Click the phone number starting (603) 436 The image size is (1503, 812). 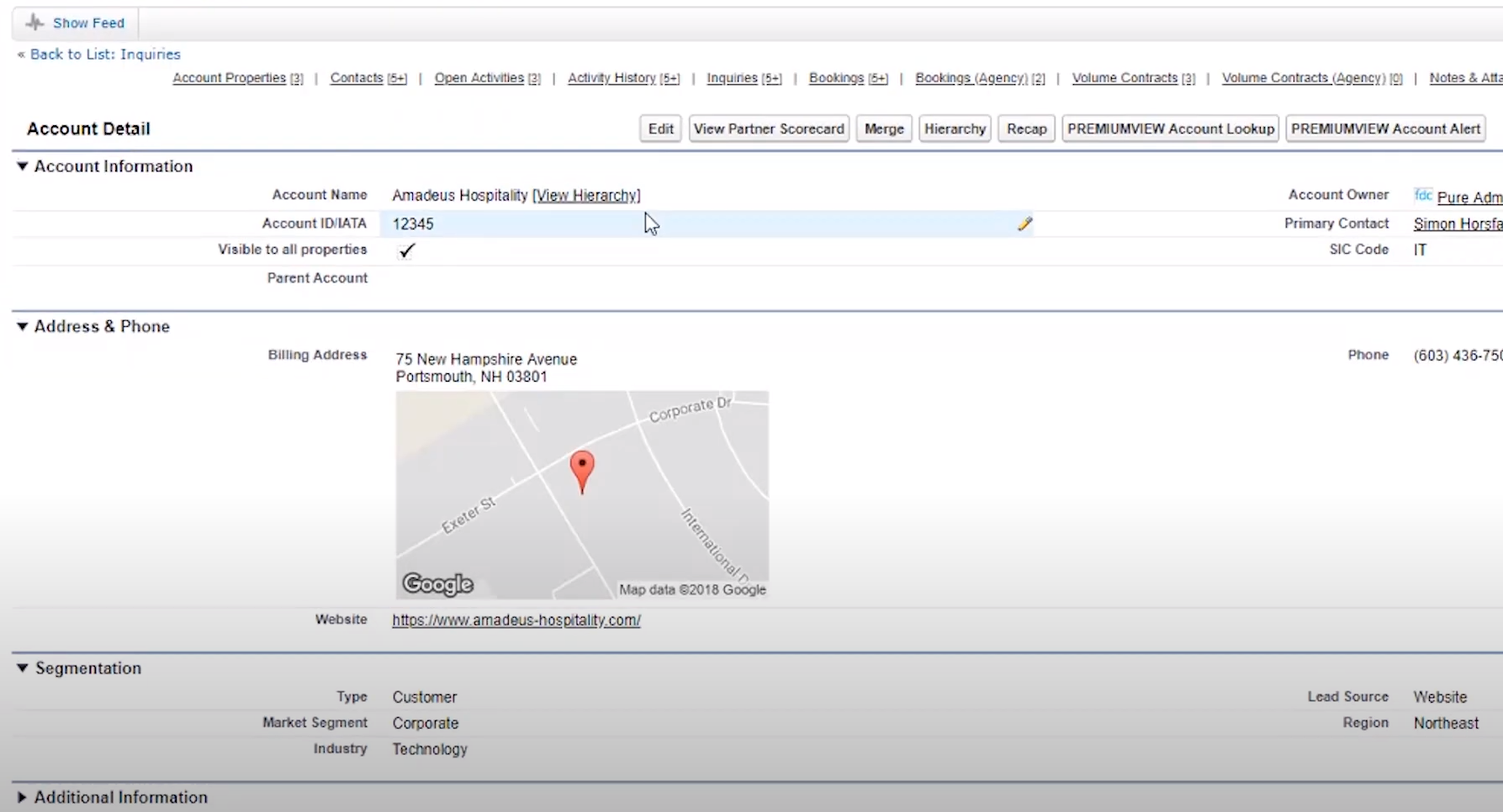pos(1458,356)
